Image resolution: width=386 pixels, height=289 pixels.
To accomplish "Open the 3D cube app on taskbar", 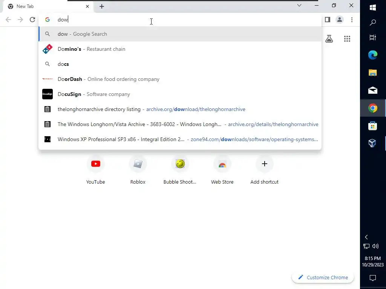I will coord(372,143).
